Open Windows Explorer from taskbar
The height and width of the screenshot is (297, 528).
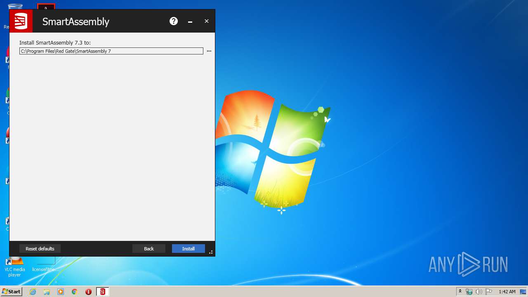(x=47, y=292)
